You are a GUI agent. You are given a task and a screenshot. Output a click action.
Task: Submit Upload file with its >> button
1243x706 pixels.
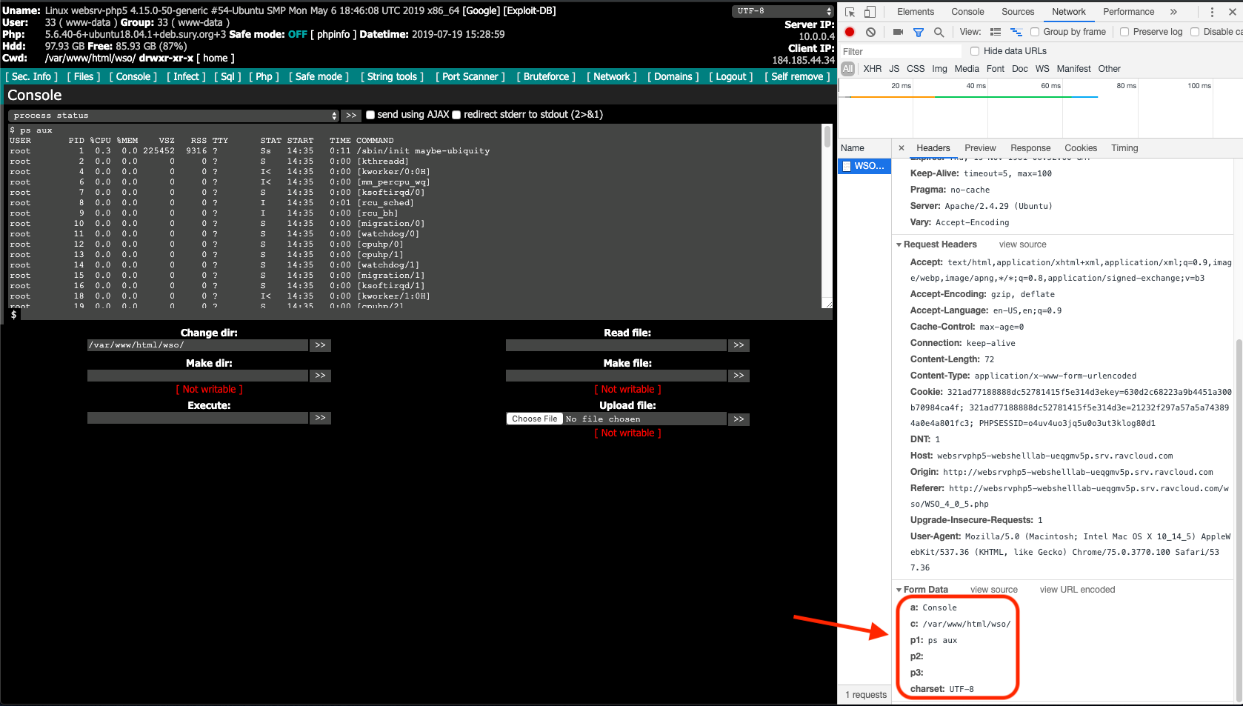(739, 419)
